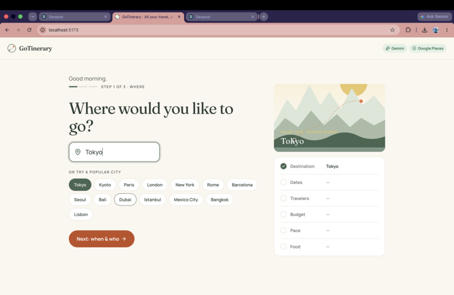This screenshot has height=295, width=454.
Task: Click the location pin icon in destination field
Action: [78, 151]
